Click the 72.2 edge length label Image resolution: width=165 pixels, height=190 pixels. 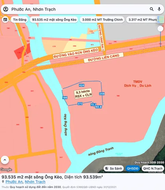tap(93, 104)
